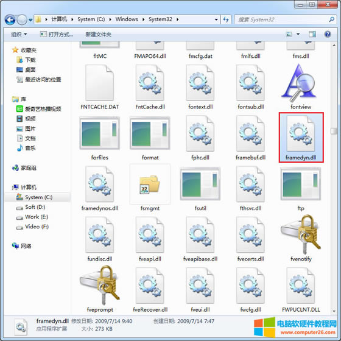
Task: Select the framedynos.dll gear icon
Action: click(x=100, y=184)
